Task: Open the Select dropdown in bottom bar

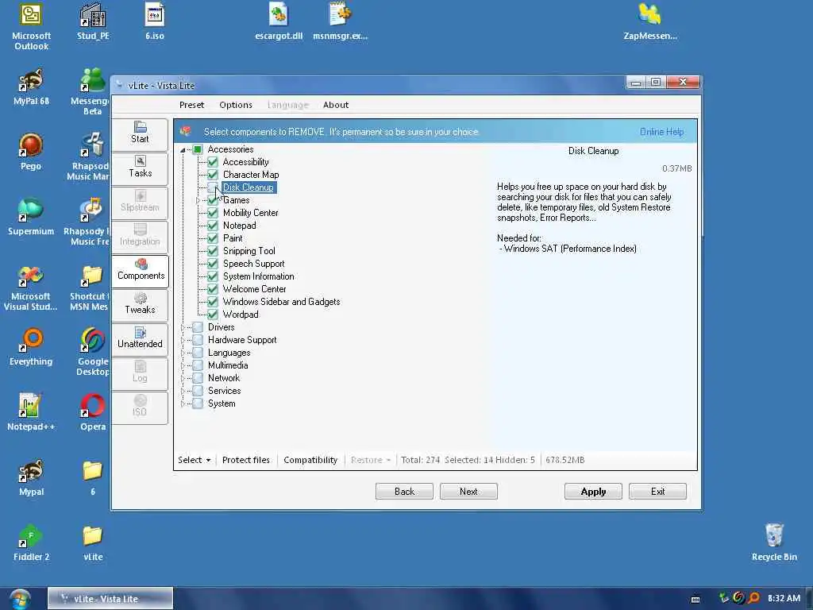Action: point(194,460)
